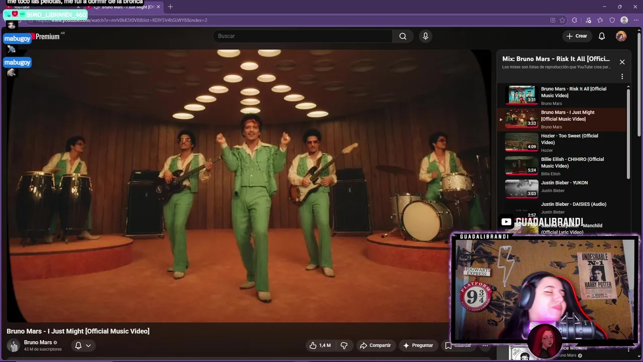The image size is (643, 362).
Task: Click the video title I Just Might
Action: (x=78, y=331)
